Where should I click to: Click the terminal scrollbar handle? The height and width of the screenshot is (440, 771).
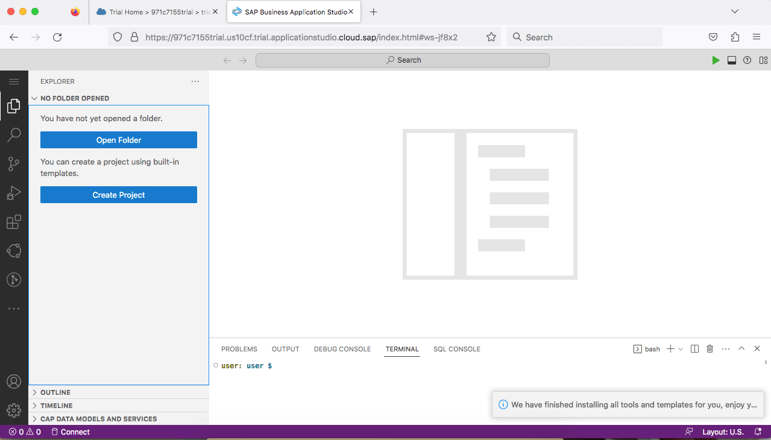point(766,362)
